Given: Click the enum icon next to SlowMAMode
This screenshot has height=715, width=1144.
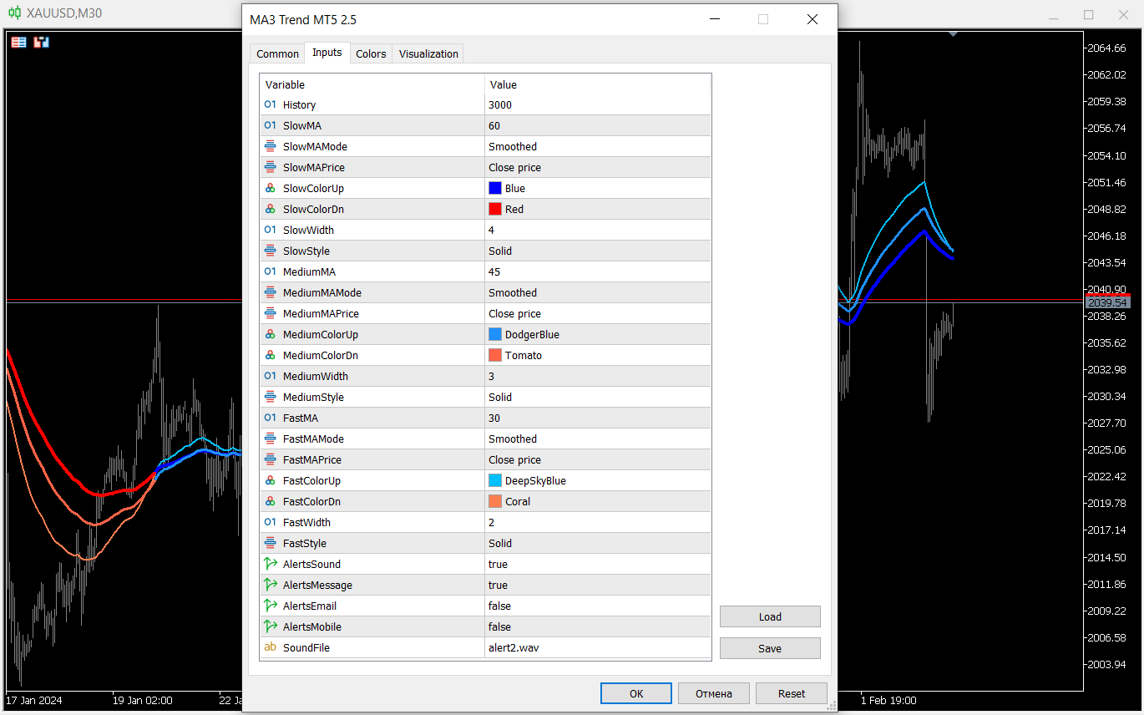Looking at the screenshot, I should pos(269,146).
